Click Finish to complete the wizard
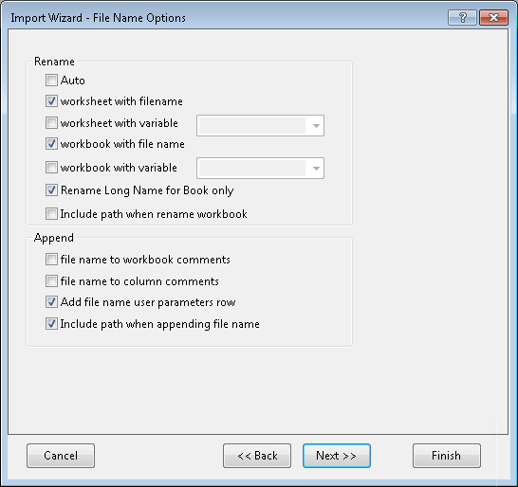518x487 pixels. (446, 456)
